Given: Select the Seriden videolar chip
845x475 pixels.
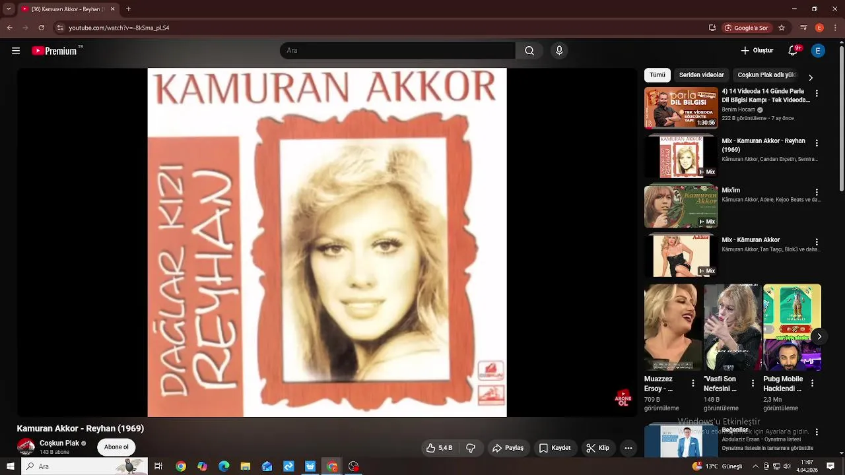Looking at the screenshot, I should click(702, 75).
